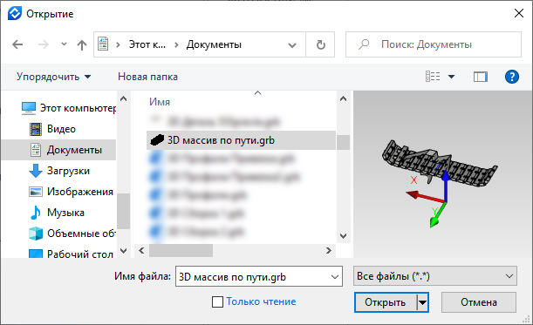Select 'Этот компьютер' in navigation tree

(78, 108)
